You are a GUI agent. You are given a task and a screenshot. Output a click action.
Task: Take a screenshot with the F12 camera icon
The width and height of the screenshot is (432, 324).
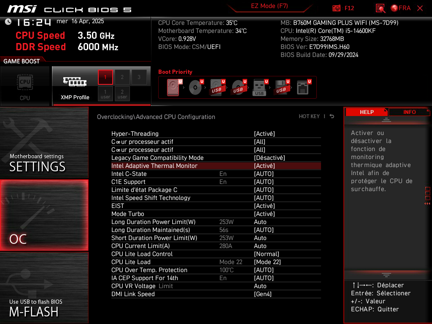(x=336, y=8)
